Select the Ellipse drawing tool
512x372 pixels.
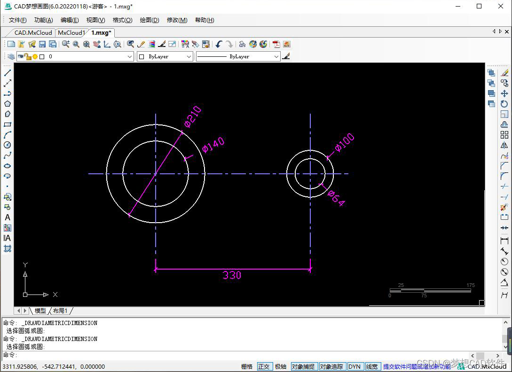point(8,166)
